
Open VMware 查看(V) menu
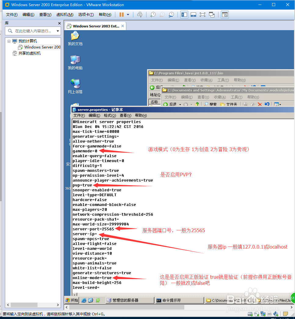point(45,15)
